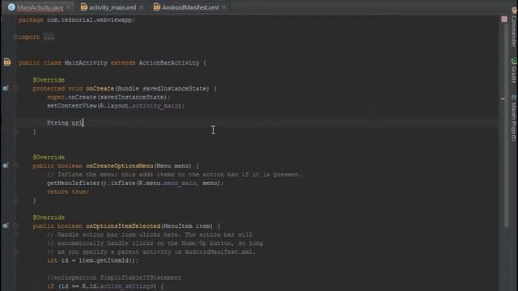Click the getMenuInflater().inflate line

pyautogui.click(x=135, y=183)
